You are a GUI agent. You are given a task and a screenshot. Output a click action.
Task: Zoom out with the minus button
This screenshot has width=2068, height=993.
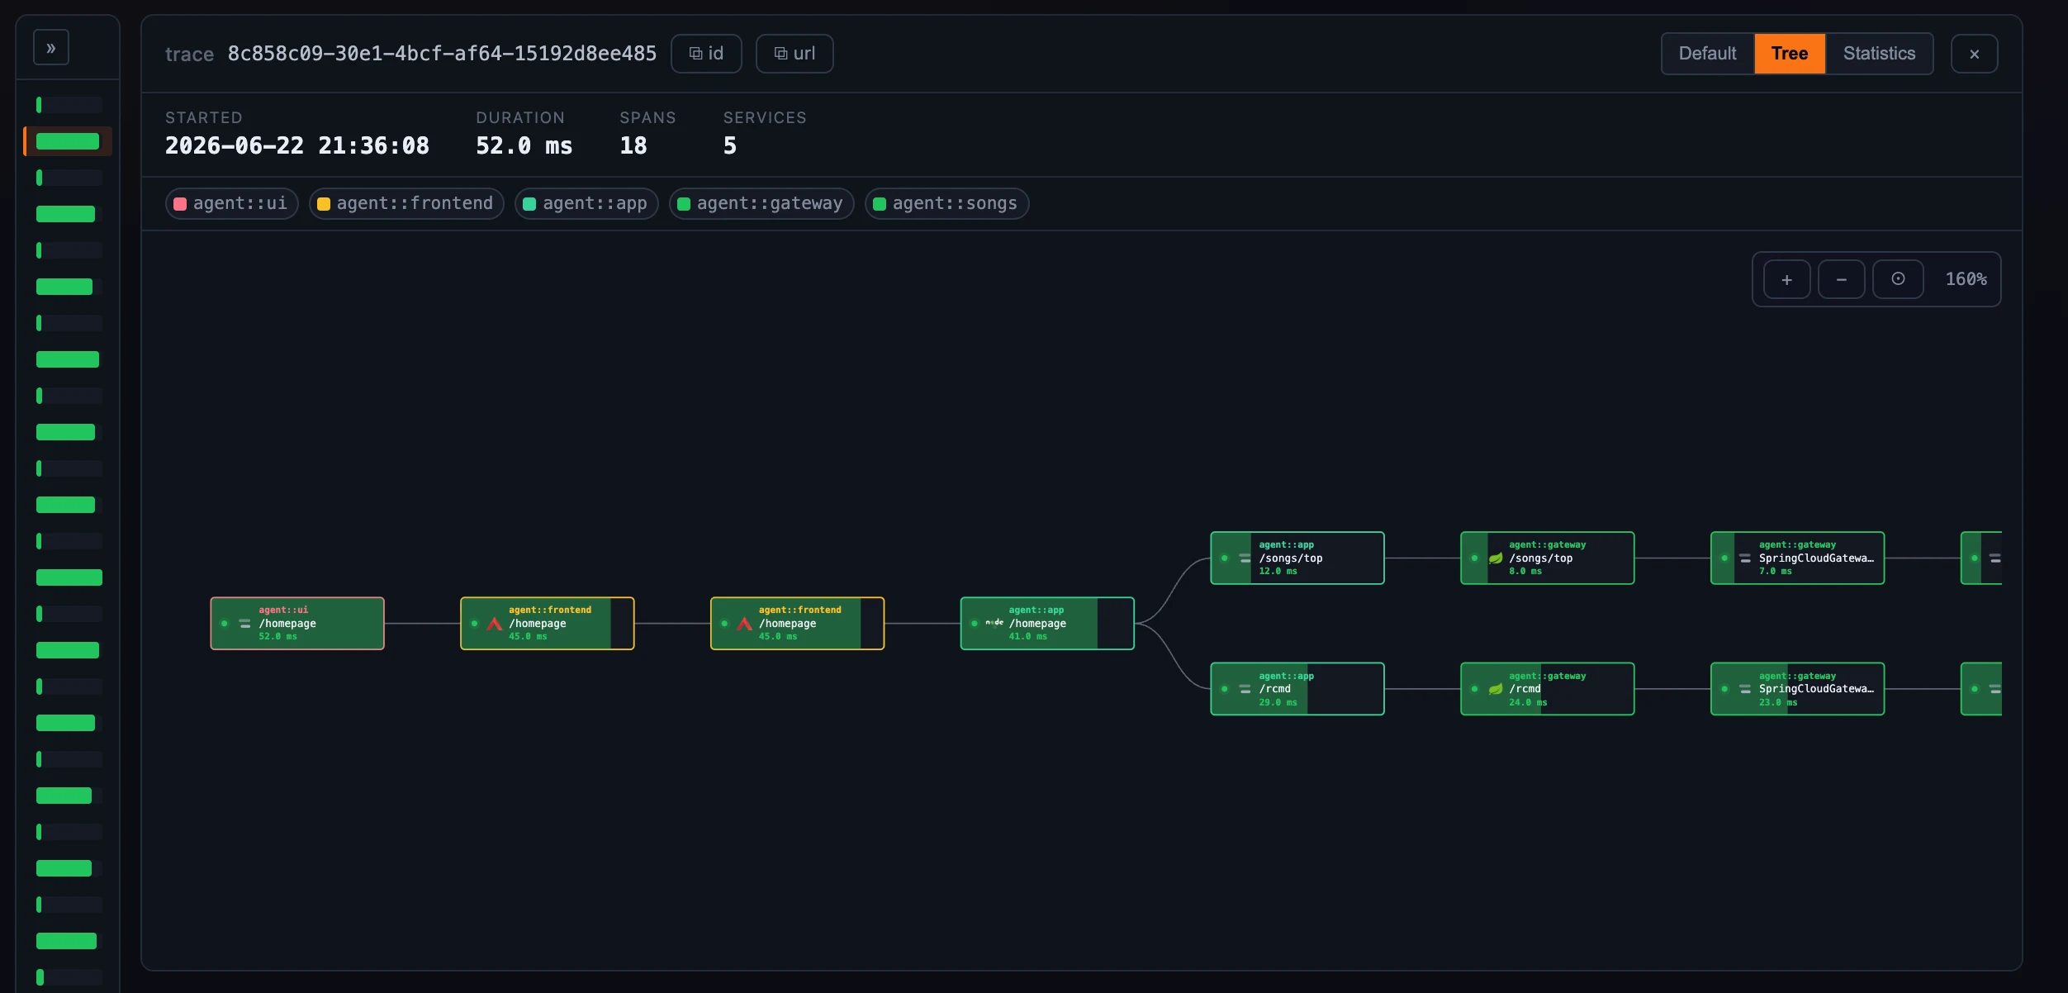tap(1841, 280)
